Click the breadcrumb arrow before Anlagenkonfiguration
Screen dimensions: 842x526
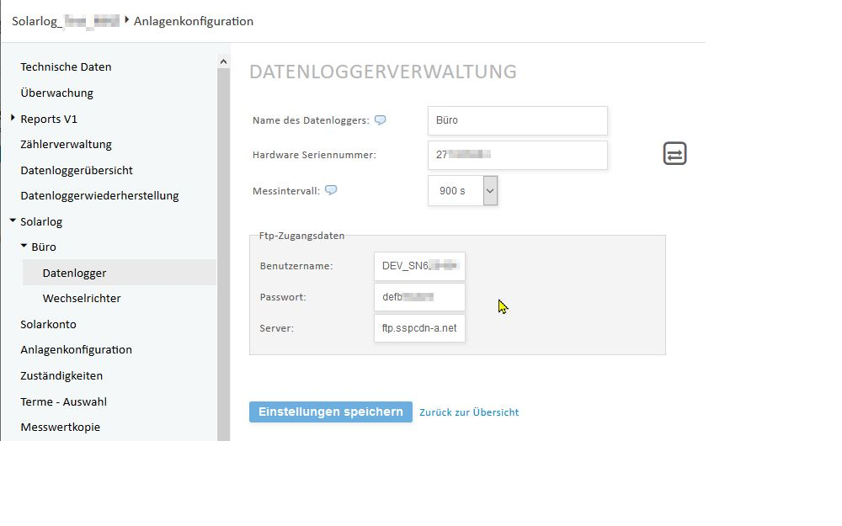point(127,20)
